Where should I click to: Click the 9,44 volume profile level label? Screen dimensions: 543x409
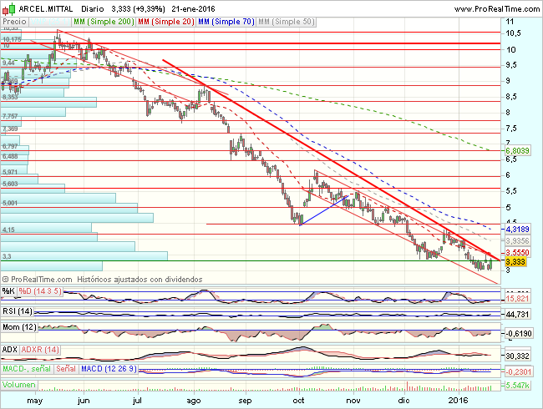coord(8,63)
